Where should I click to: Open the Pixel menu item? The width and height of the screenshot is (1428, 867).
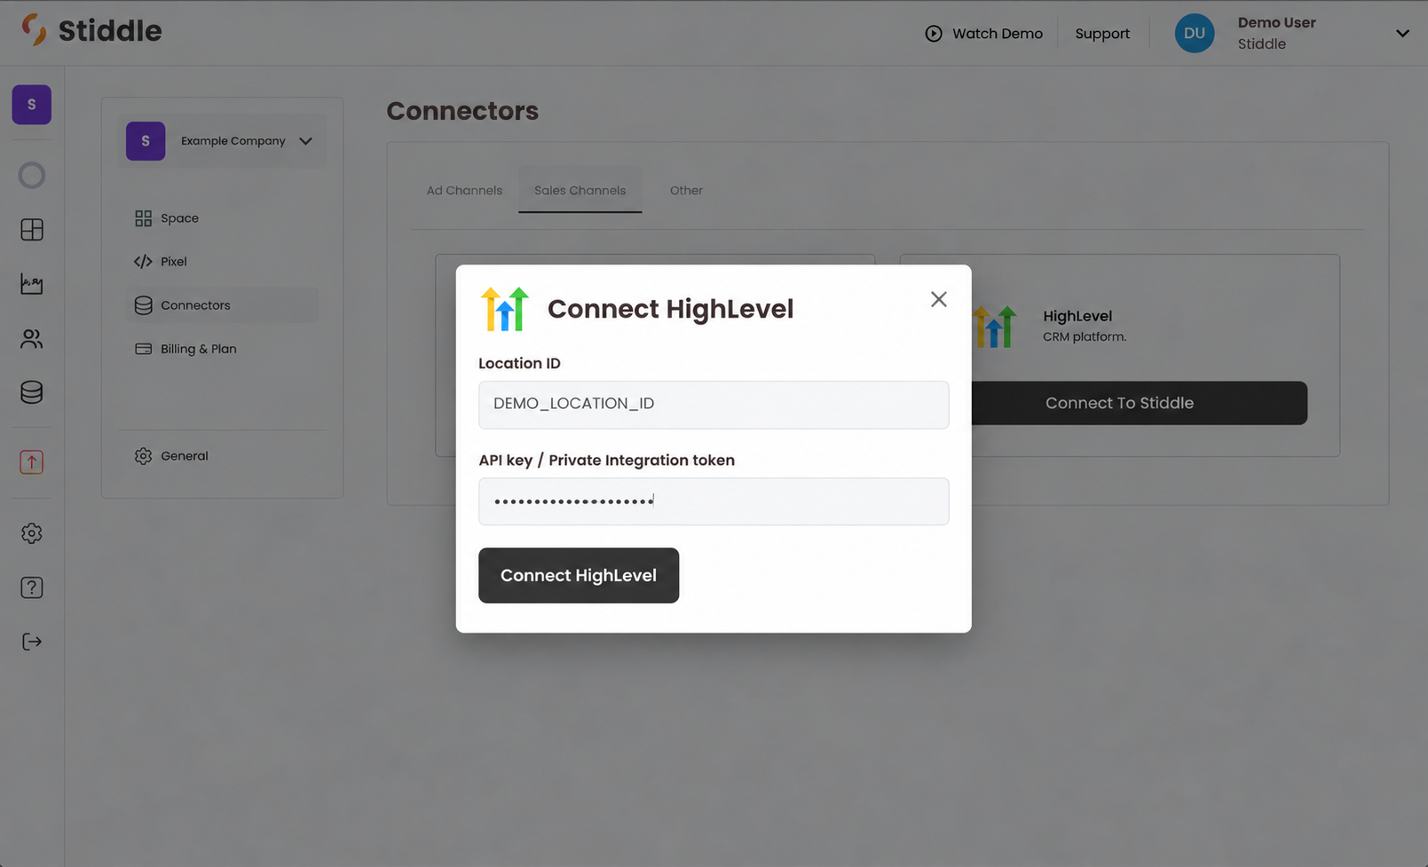coord(221,262)
